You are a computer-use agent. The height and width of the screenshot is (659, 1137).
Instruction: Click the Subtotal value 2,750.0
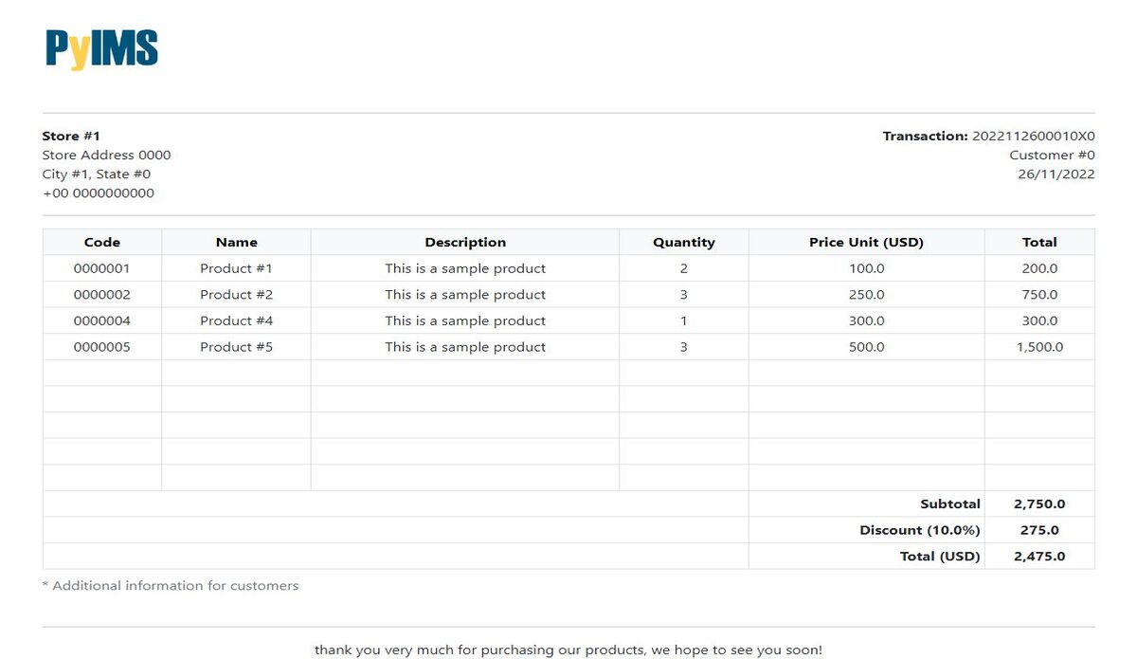pyautogui.click(x=1039, y=503)
